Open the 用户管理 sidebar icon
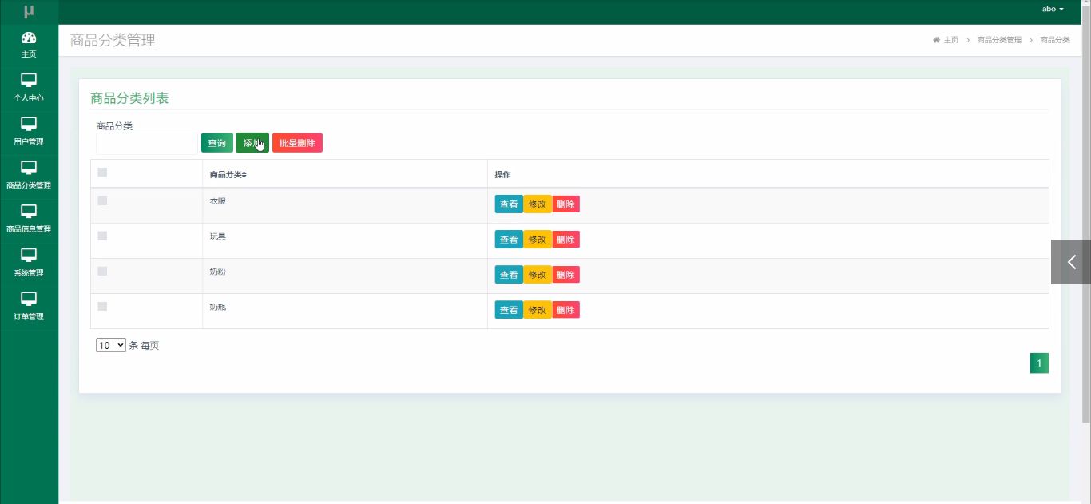 29,125
